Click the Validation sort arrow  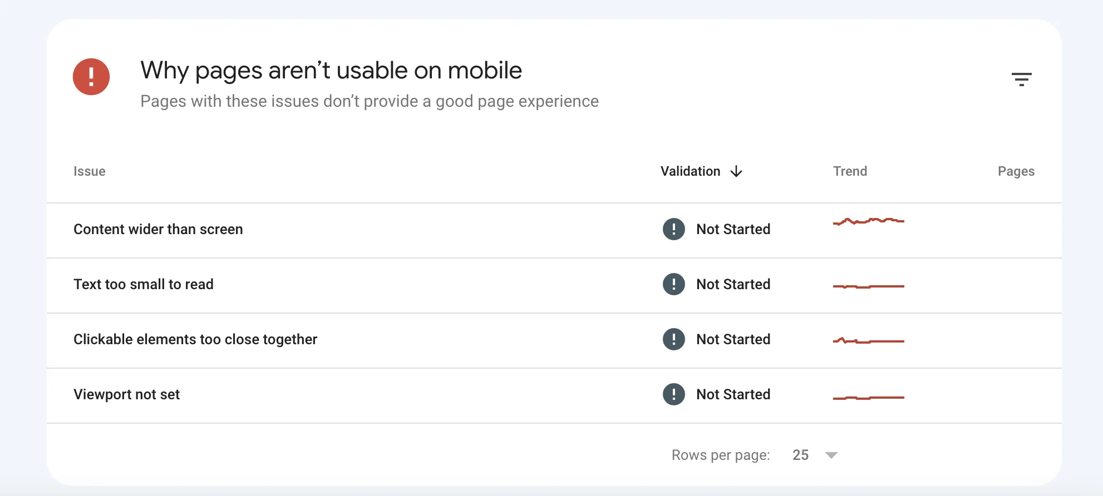tap(736, 171)
